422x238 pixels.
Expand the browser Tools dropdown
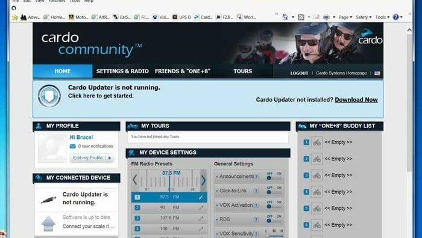point(382,17)
